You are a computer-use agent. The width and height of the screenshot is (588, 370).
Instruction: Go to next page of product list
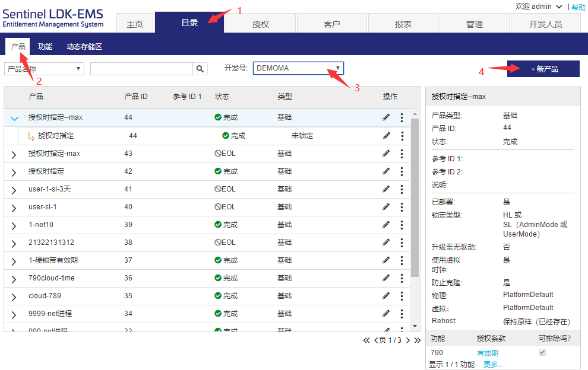click(x=407, y=340)
